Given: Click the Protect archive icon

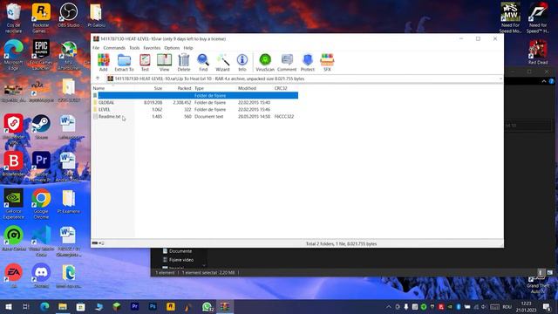Looking at the screenshot, I should [308, 62].
